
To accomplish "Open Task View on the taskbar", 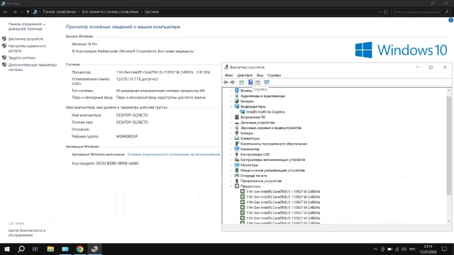I will [35, 249].
